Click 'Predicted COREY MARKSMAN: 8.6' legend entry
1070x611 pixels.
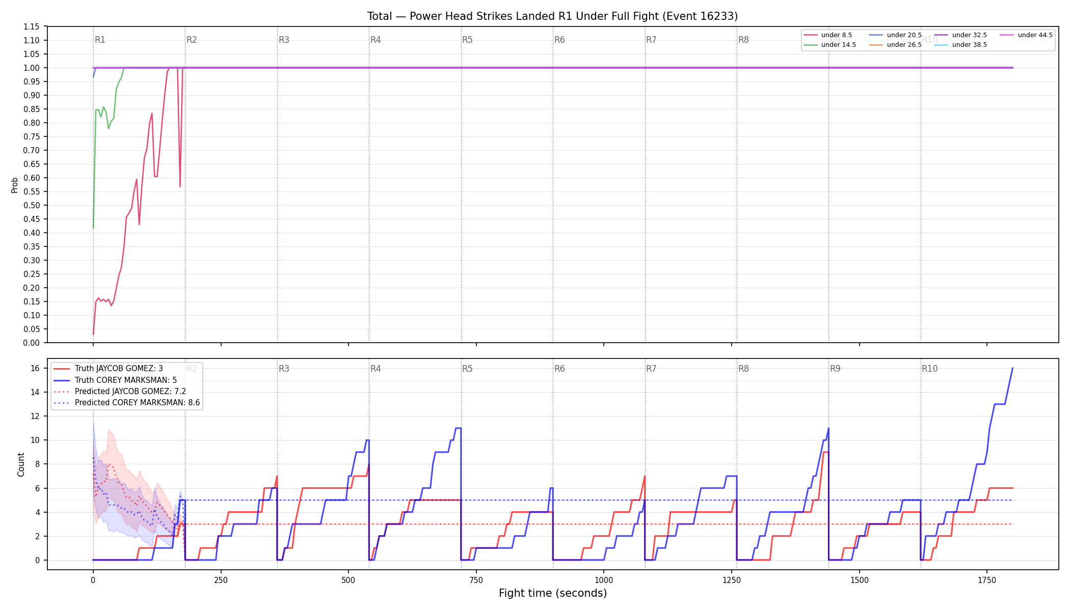(127, 403)
